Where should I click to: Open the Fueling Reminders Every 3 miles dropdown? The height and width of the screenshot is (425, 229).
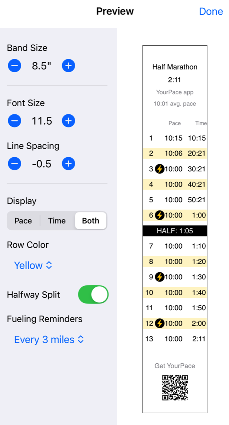pyautogui.click(x=49, y=339)
